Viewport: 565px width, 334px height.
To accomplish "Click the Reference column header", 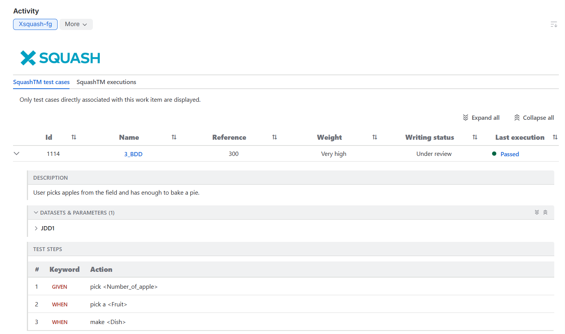I will [229, 137].
